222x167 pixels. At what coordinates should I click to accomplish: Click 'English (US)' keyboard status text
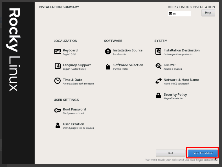point(69,54)
